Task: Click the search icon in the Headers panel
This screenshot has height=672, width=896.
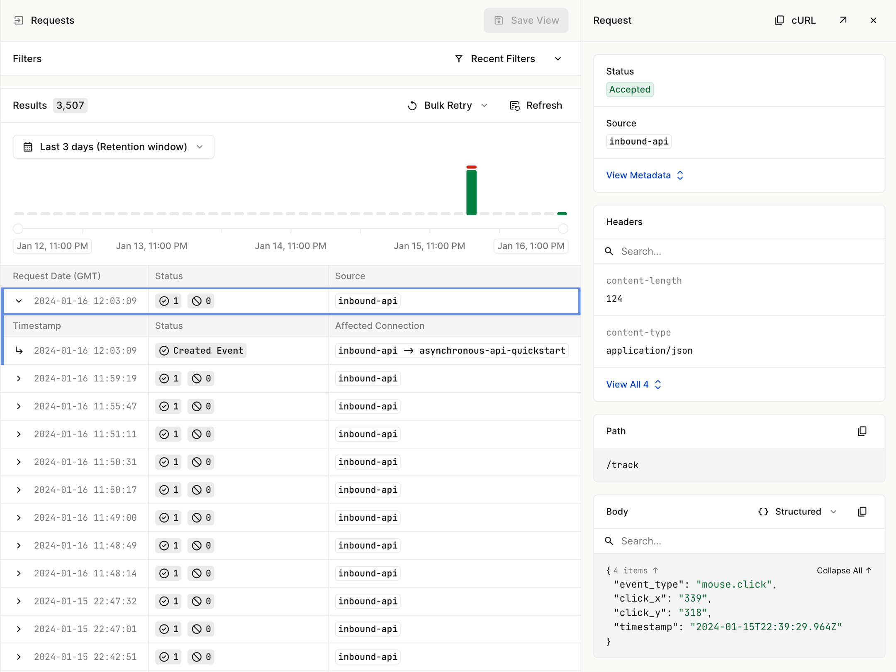Action: [609, 251]
